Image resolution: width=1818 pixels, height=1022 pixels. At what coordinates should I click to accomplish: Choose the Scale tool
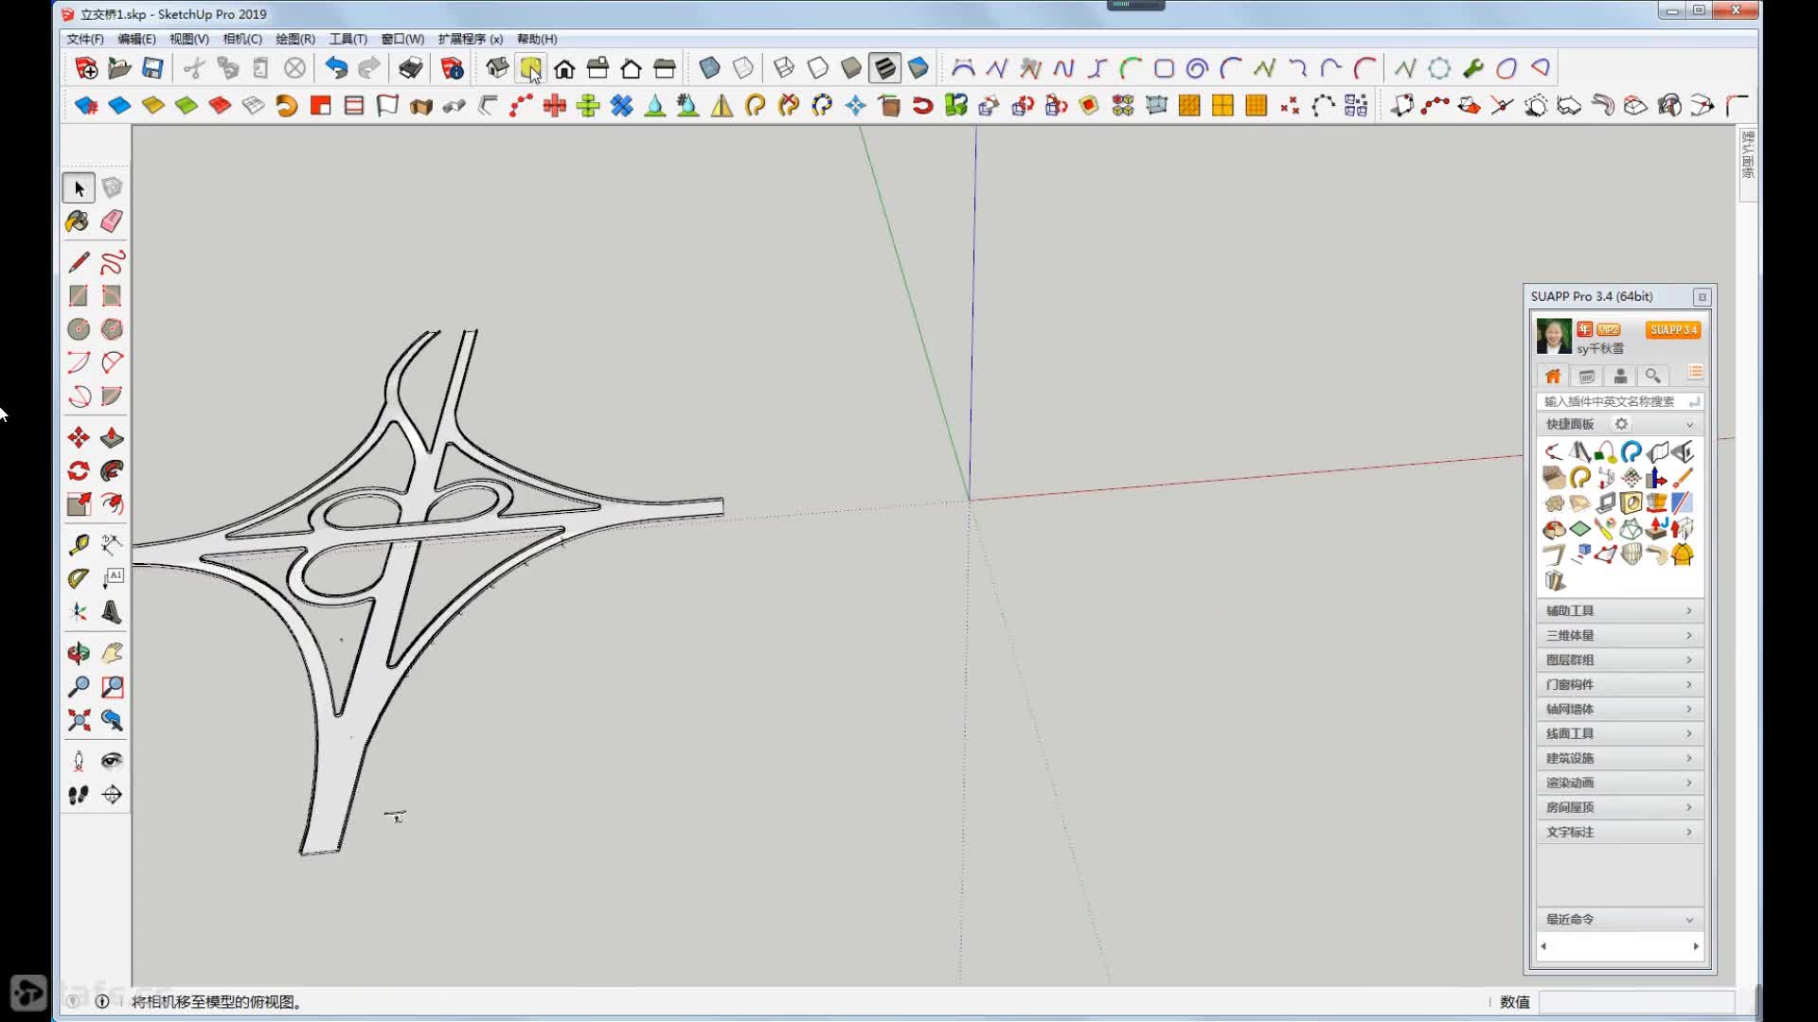tap(79, 504)
